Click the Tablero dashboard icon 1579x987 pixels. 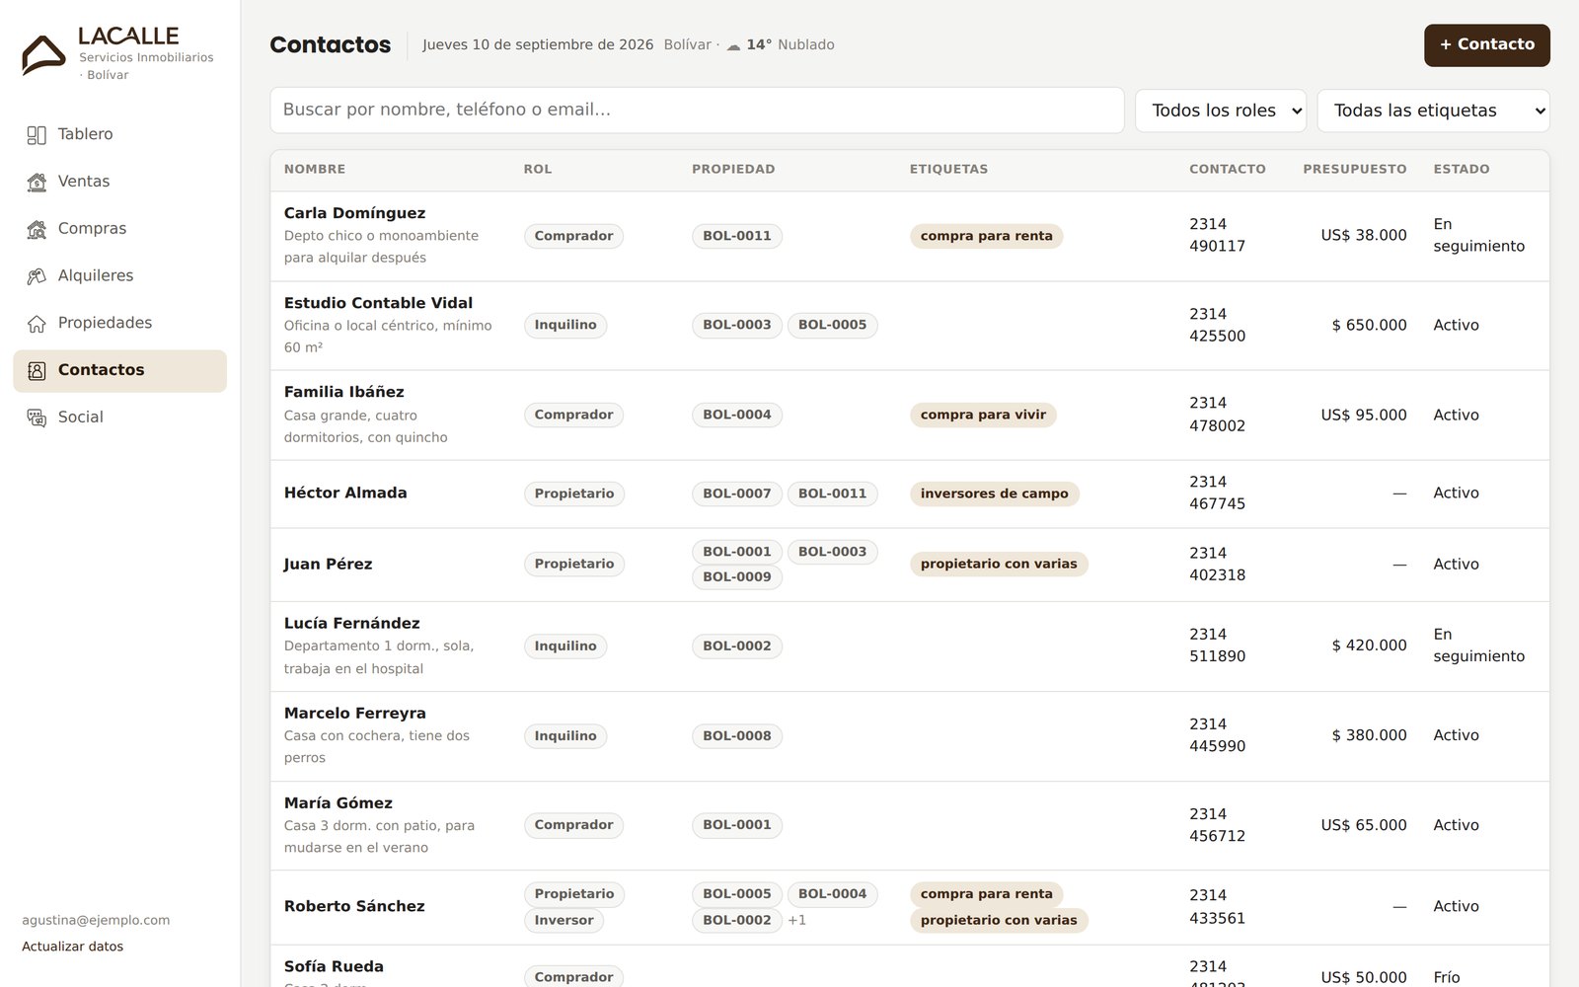coord(37,135)
